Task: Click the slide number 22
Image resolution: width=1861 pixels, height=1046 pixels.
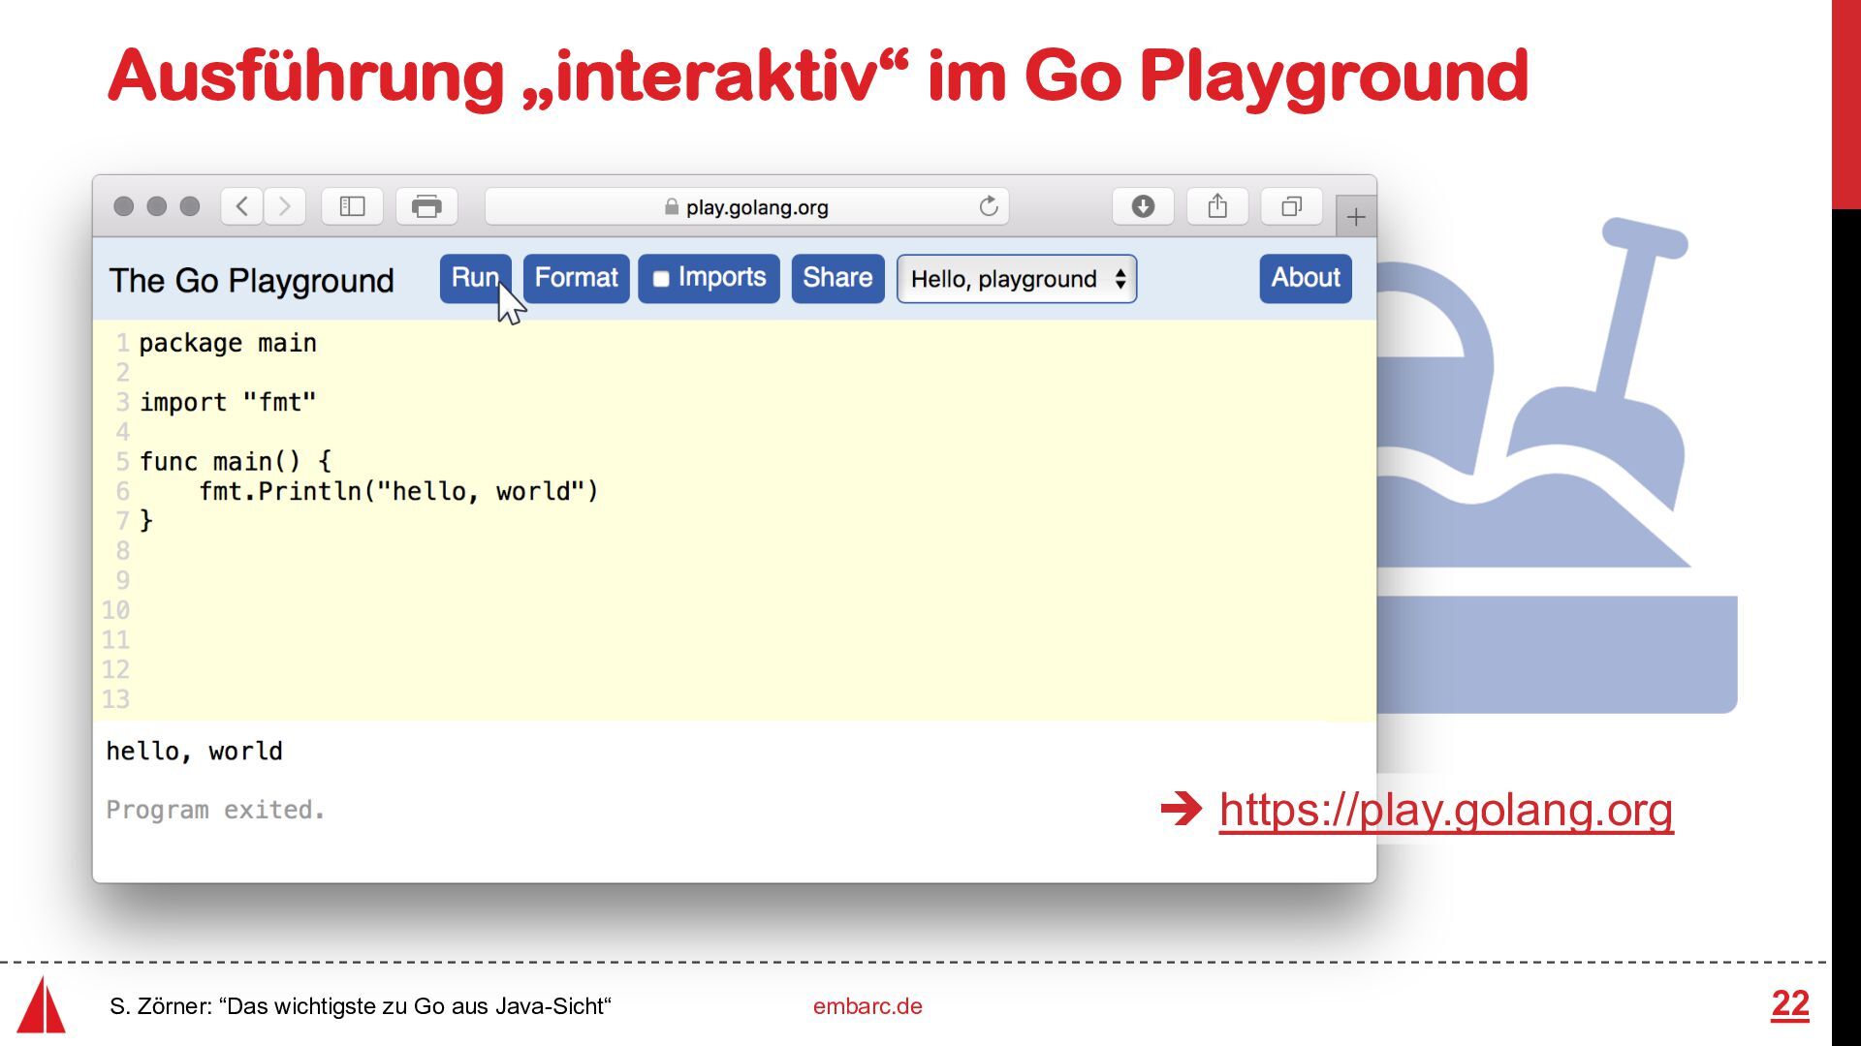Action: point(1790,1004)
